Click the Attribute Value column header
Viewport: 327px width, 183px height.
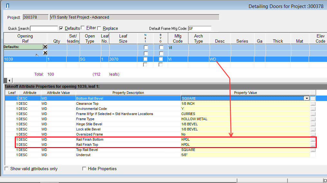(59, 93)
